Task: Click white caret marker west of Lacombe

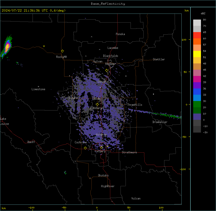Action: pos(99,50)
